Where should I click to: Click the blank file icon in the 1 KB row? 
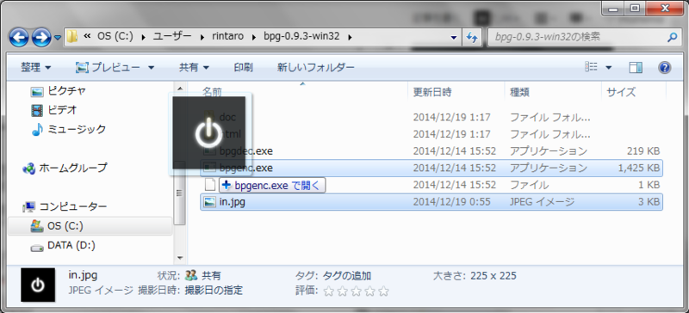coord(210,185)
